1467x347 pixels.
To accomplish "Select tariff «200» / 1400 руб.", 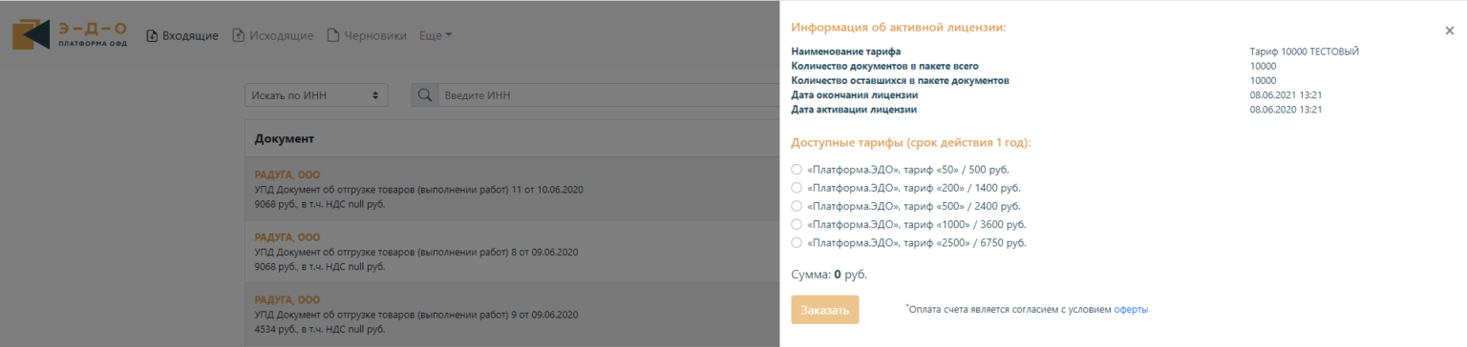I will [797, 188].
